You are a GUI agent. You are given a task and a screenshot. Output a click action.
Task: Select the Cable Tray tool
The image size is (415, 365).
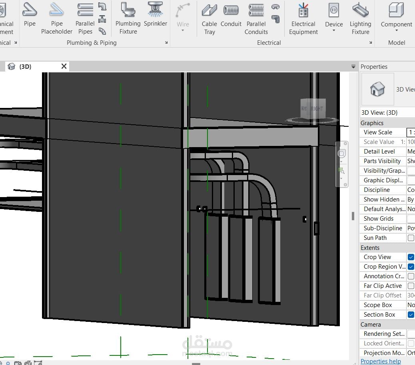(209, 18)
